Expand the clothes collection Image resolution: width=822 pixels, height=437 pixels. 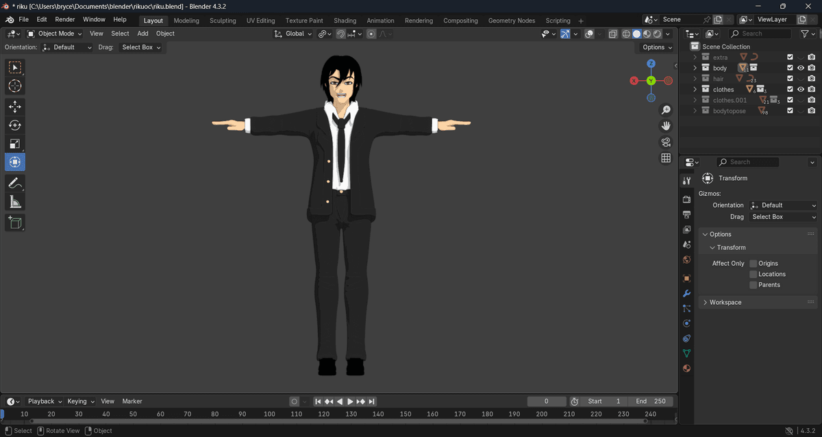click(695, 90)
